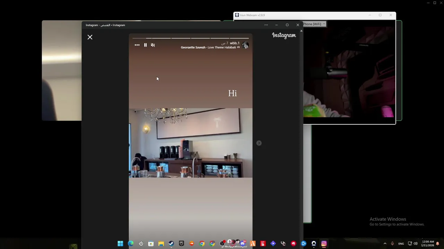The width and height of the screenshot is (444, 249).
Task: Open network status icon in the tray
Action: 410,243
